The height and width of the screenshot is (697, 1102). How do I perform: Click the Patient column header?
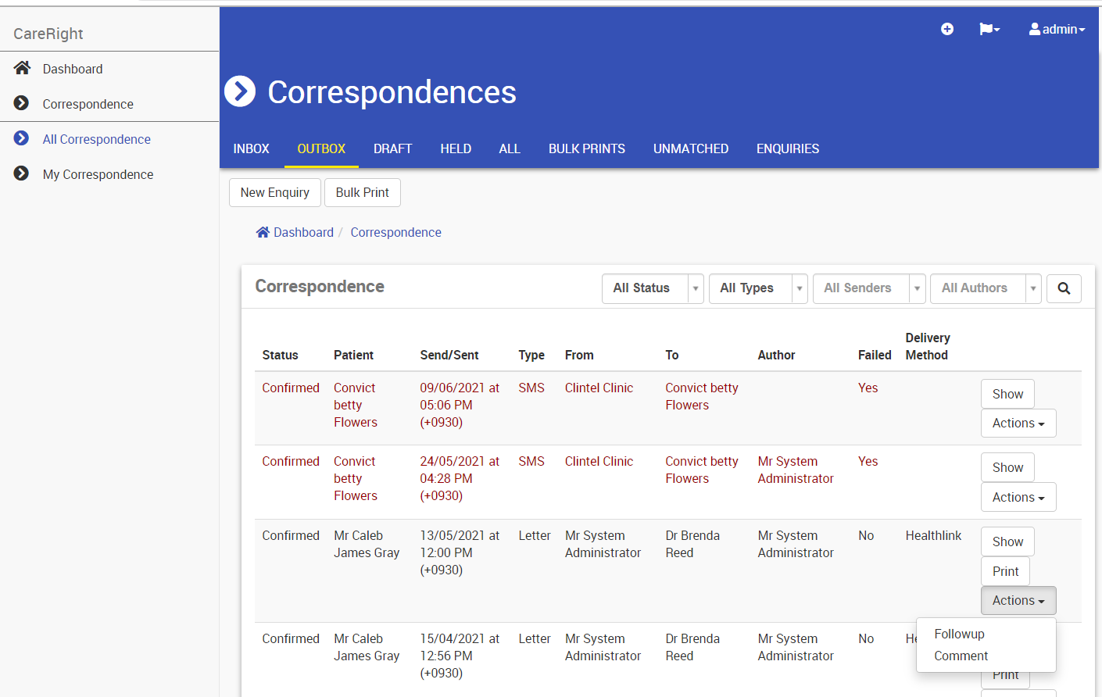tap(353, 355)
